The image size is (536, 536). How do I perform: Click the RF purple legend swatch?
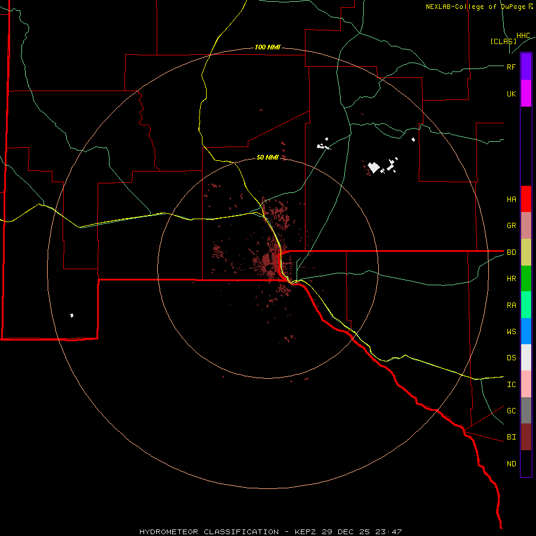(x=526, y=67)
